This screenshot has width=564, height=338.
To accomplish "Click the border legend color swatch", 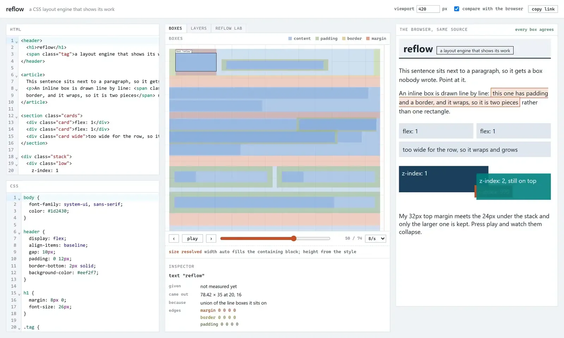I will [x=344, y=38].
